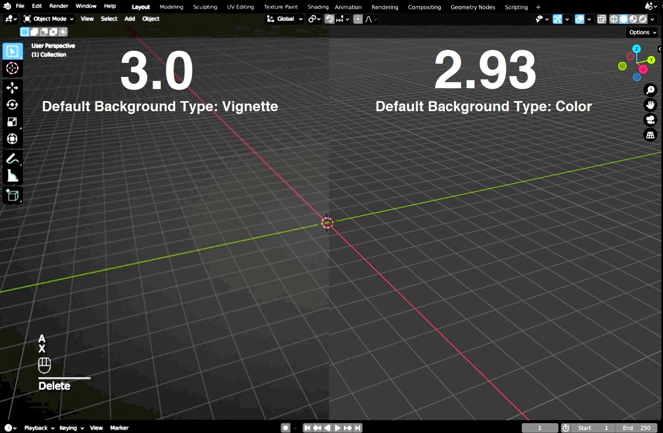663x433 pixels.
Task: Open the Render menu
Action: pos(59,6)
